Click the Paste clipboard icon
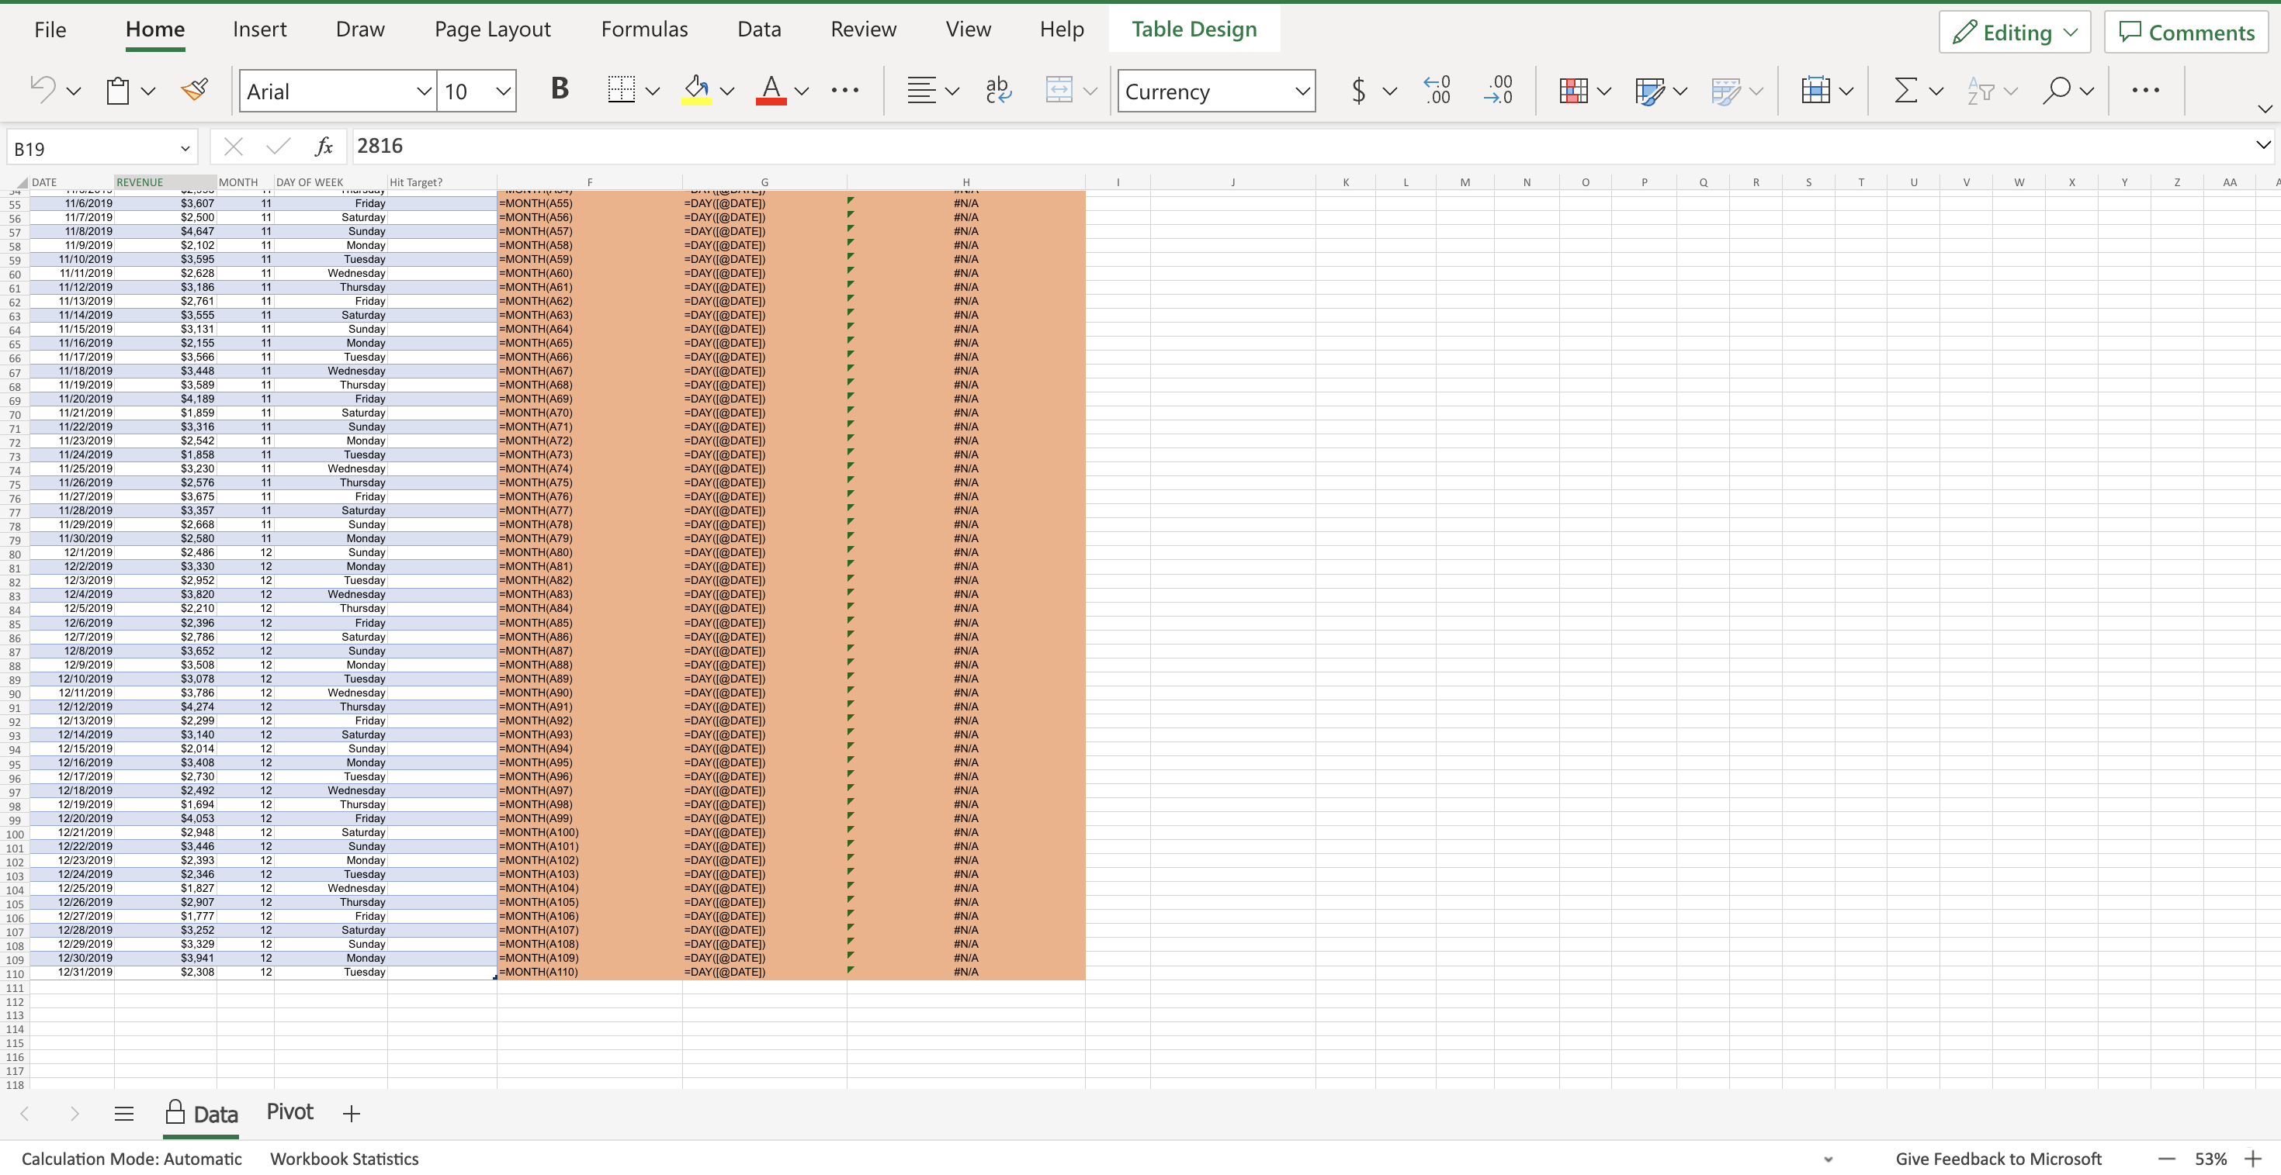 click(x=118, y=90)
